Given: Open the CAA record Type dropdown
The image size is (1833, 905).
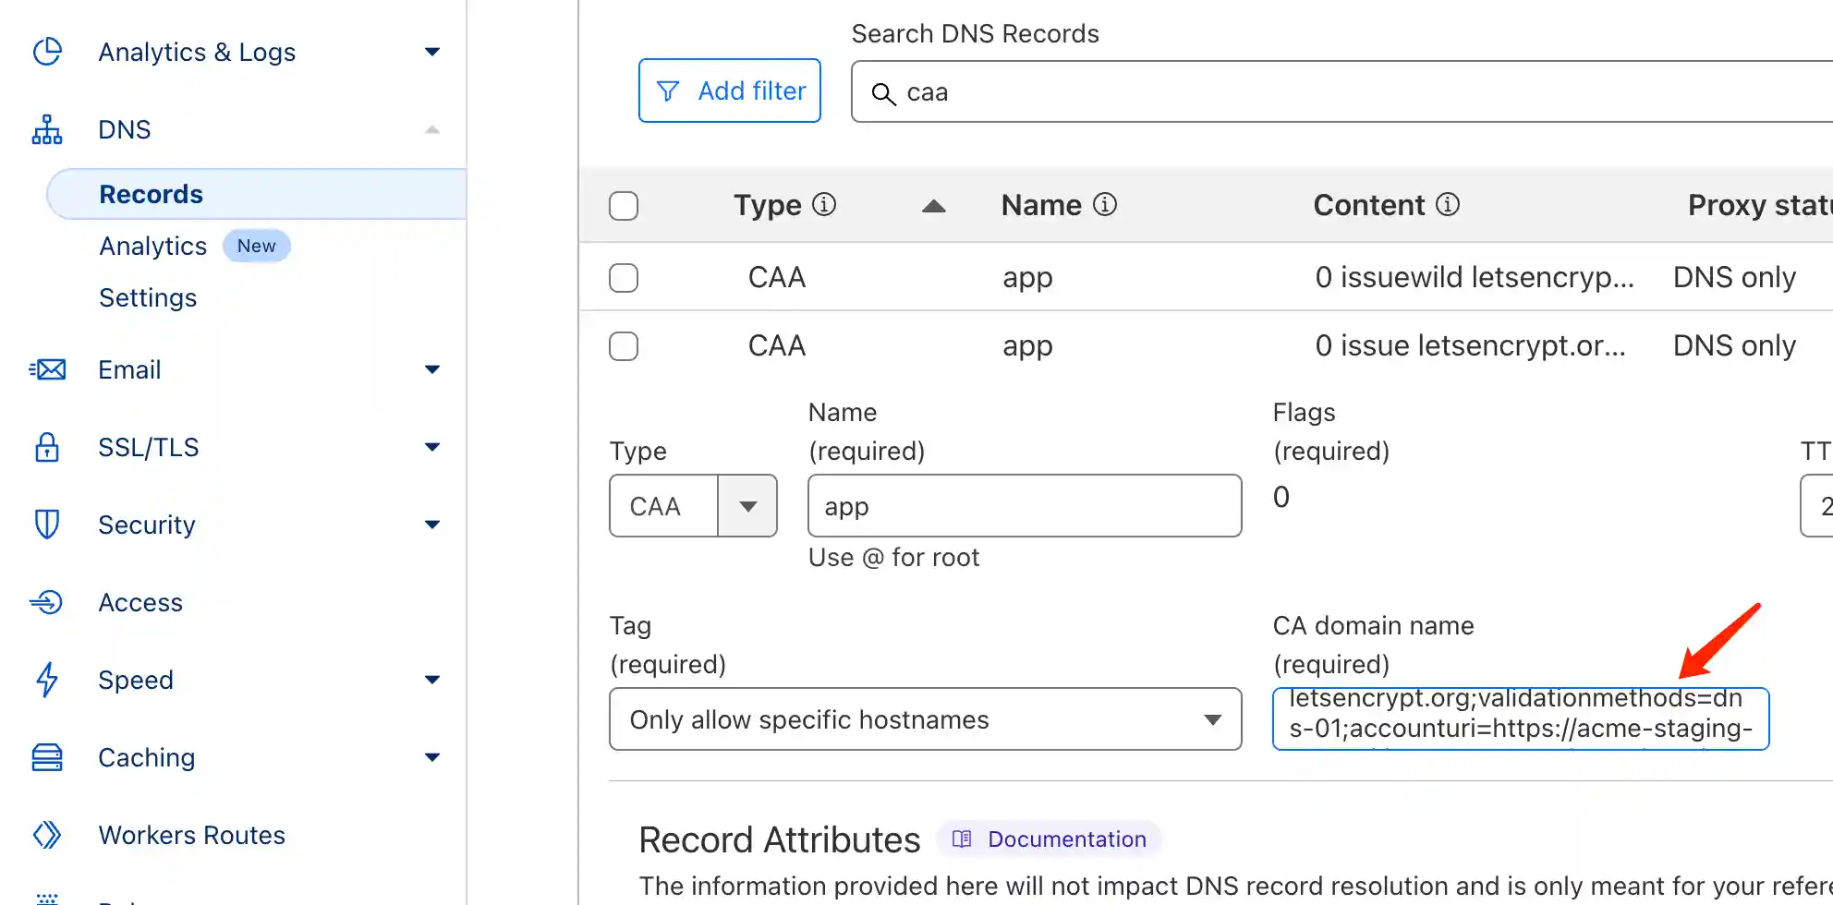Looking at the screenshot, I should (x=693, y=506).
